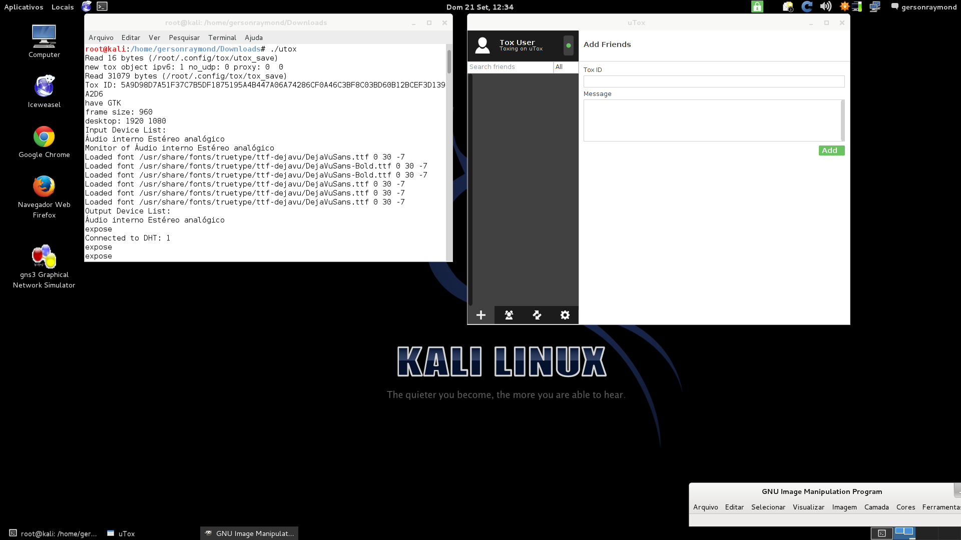Open the All friends filter dropdown
The image size is (961, 540).
[x=566, y=67]
